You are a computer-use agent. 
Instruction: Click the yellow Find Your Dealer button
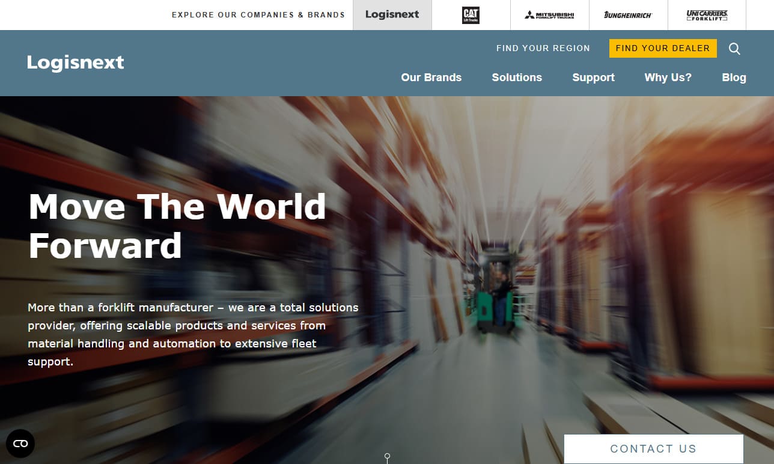click(662, 49)
